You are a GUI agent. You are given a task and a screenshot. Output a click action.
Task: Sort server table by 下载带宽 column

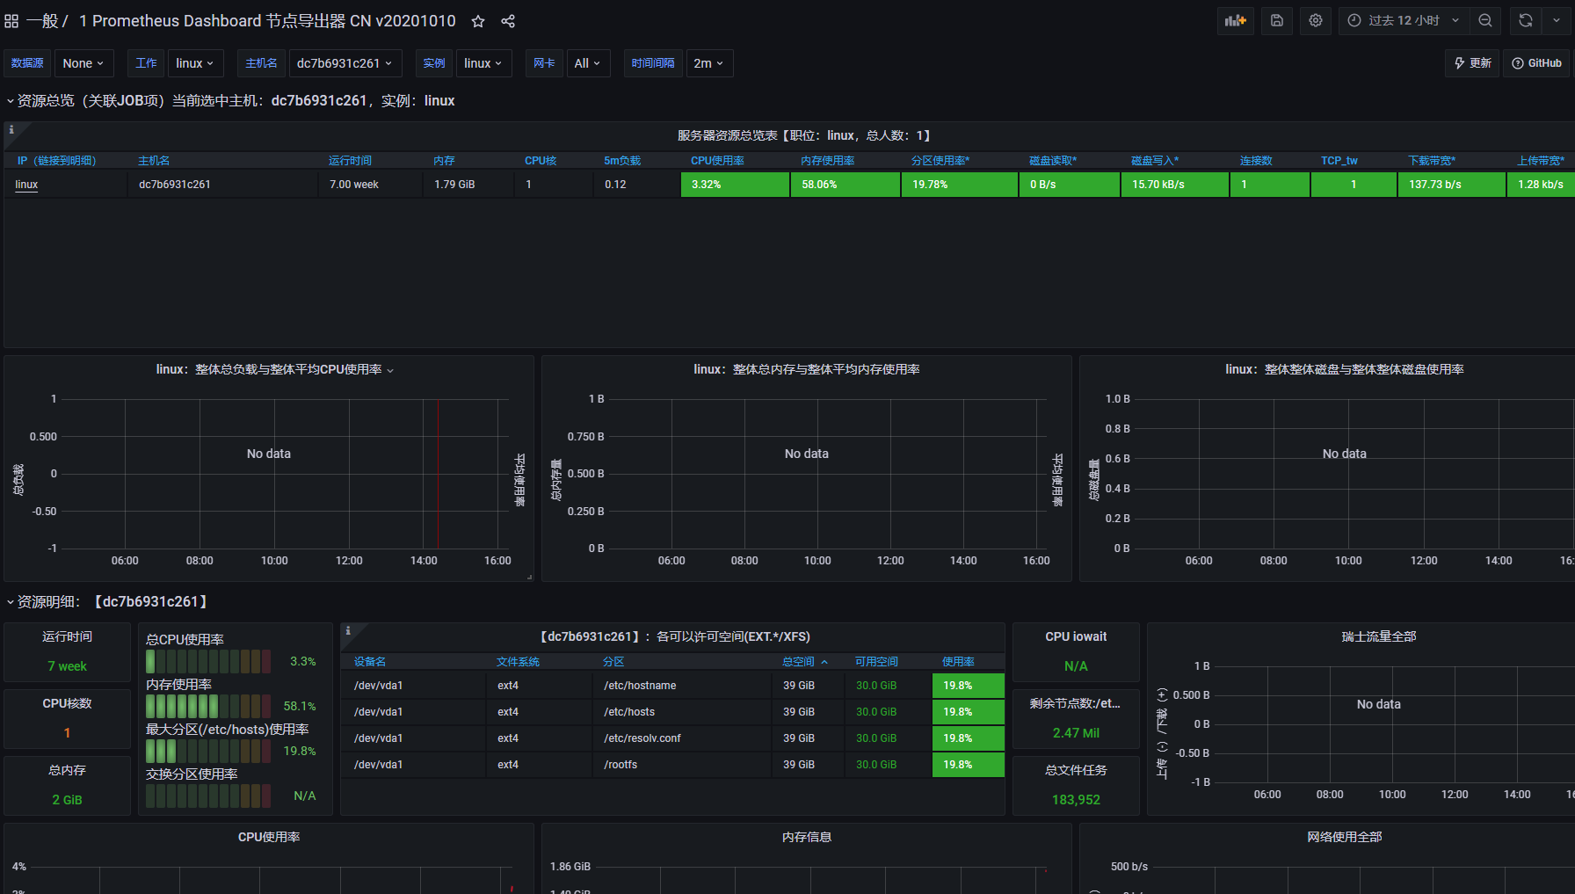[x=1432, y=161]
